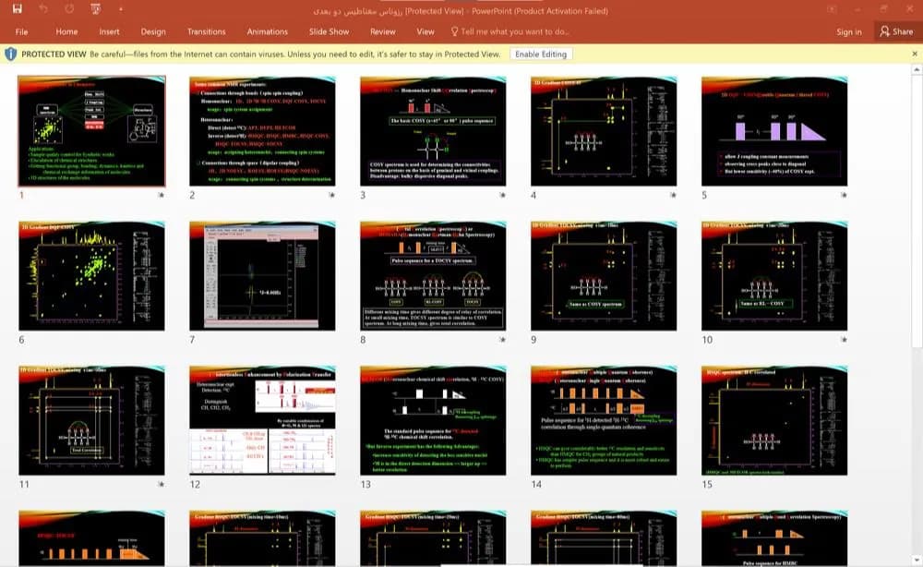This screenshot has height=567, width=923.
Task: Click the Undo arrow in the quick access toolbar
Action: (43, 9)
